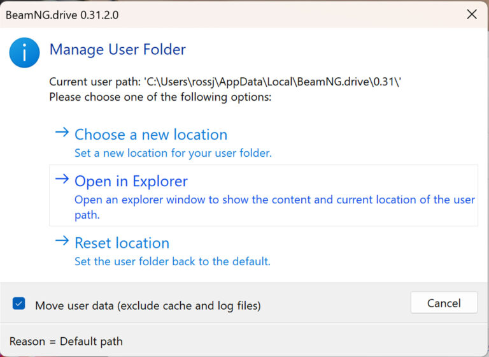Select Choose a new location option

click(150, 135)
